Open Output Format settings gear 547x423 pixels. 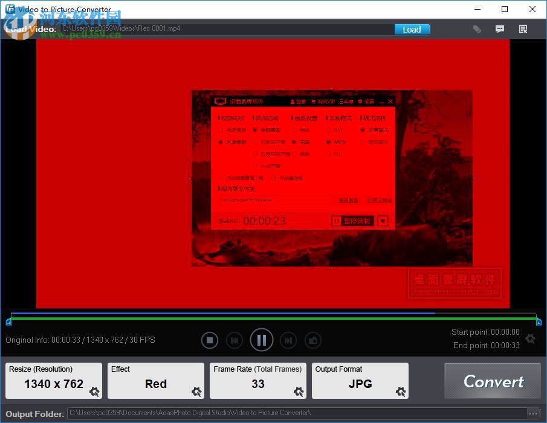click(x=400, y=392)
